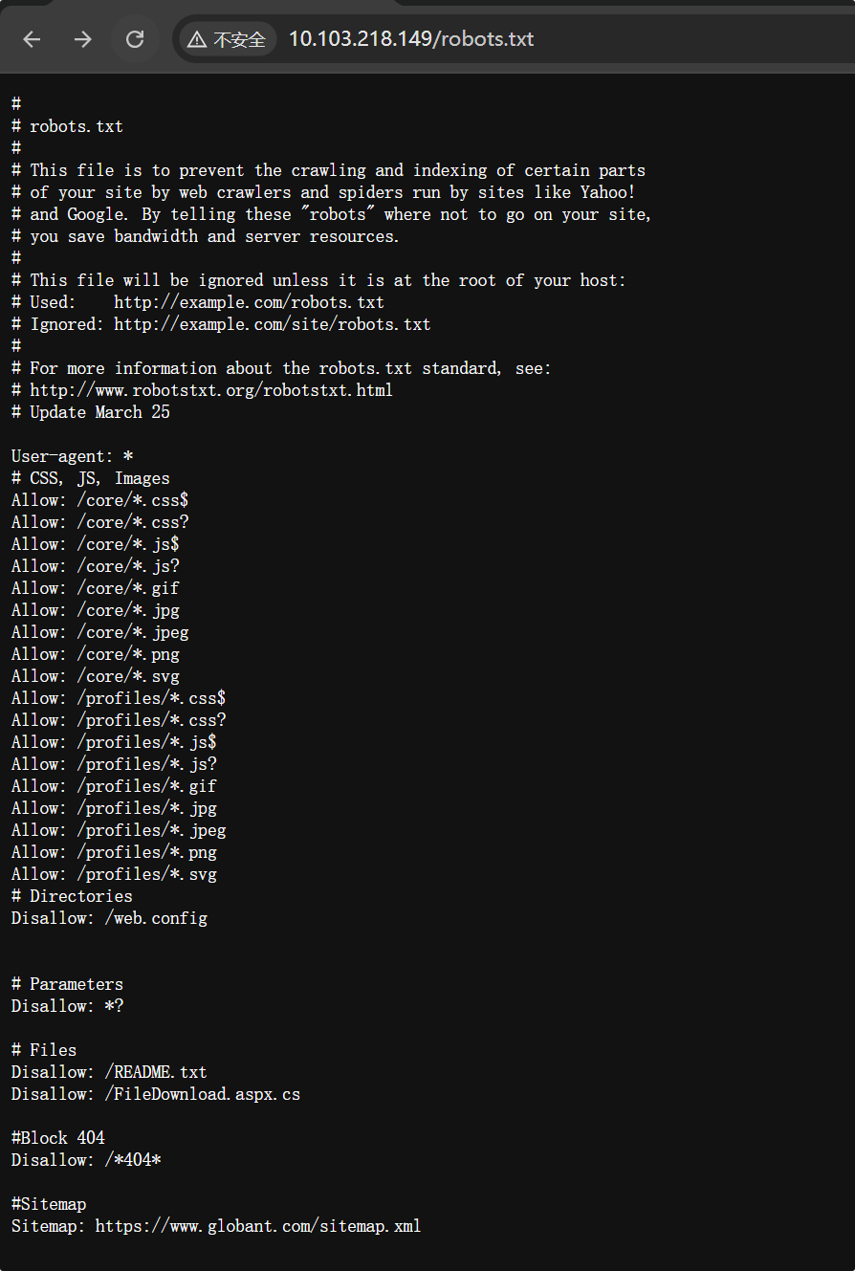855x1271 pixels.
Task: Click the http://www.robotstxt.org/robotstxt.html text
Action: click(x=211, y=390)
